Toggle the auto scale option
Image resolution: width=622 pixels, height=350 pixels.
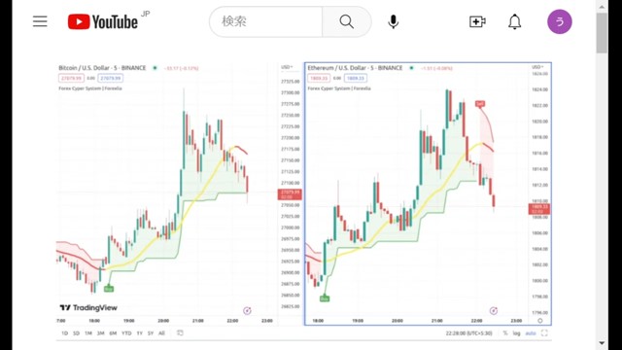[531, 332]
